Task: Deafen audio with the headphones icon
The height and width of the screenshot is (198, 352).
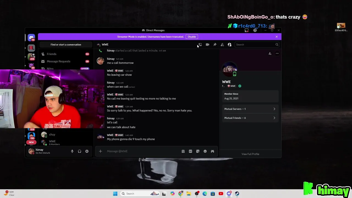Action: (x=79, y=151)
